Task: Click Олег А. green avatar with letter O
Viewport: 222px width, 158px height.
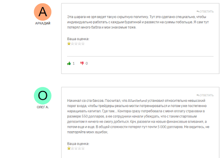Action: (42, 96)
